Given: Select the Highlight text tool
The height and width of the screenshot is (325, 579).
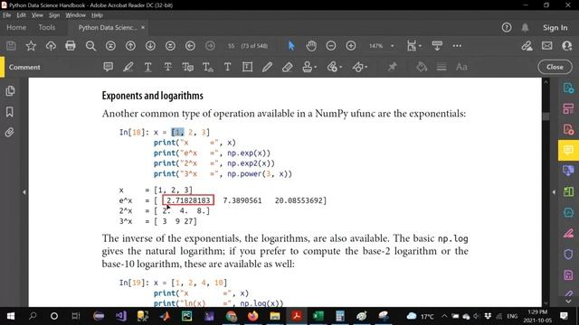Looking at the screenshot, I should click(128, 67).
